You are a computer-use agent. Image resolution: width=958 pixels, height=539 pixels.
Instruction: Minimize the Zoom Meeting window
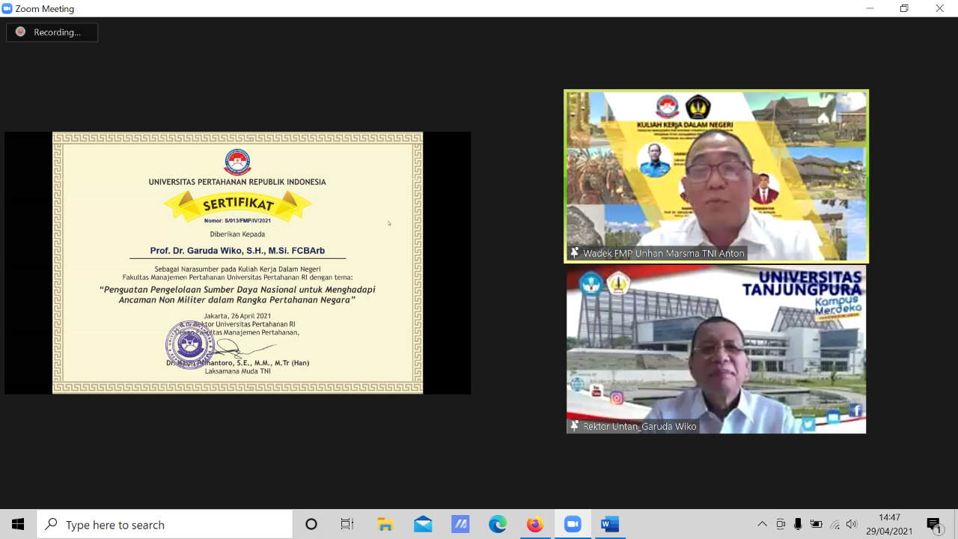coord(870,8)
